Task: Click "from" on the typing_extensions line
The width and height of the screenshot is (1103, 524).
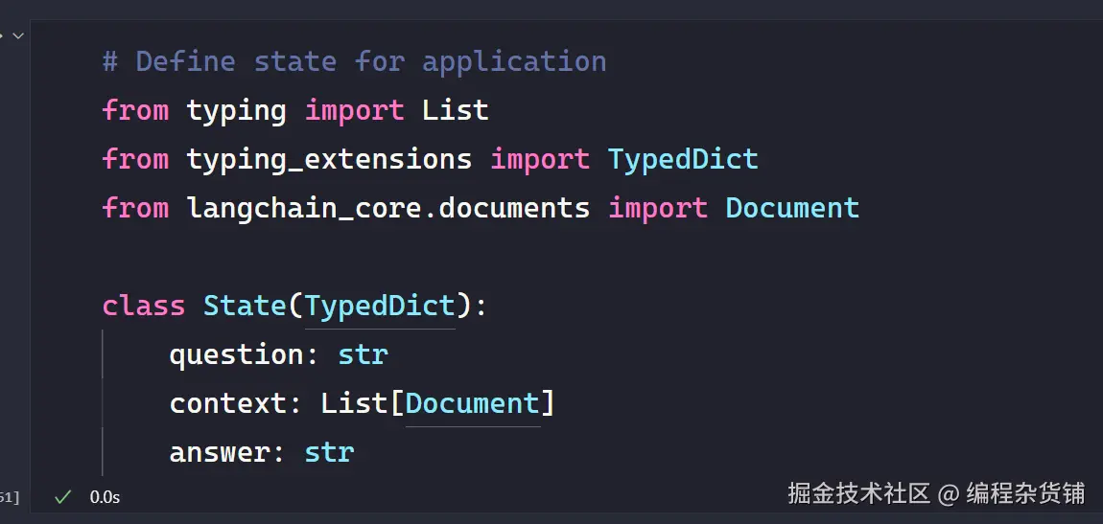Action: coord(136,159)
